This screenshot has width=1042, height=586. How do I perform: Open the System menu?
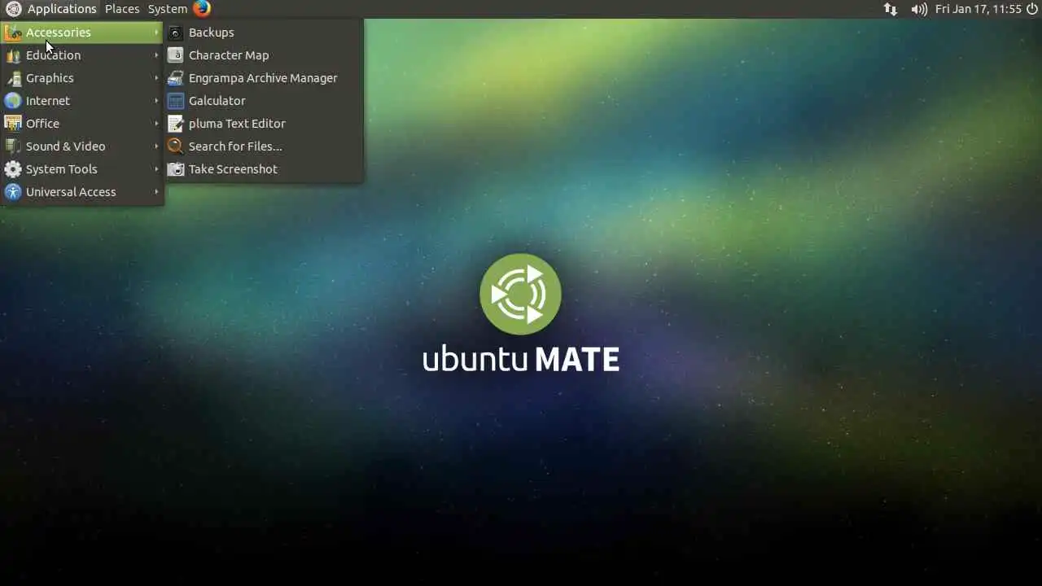point(168,9)
